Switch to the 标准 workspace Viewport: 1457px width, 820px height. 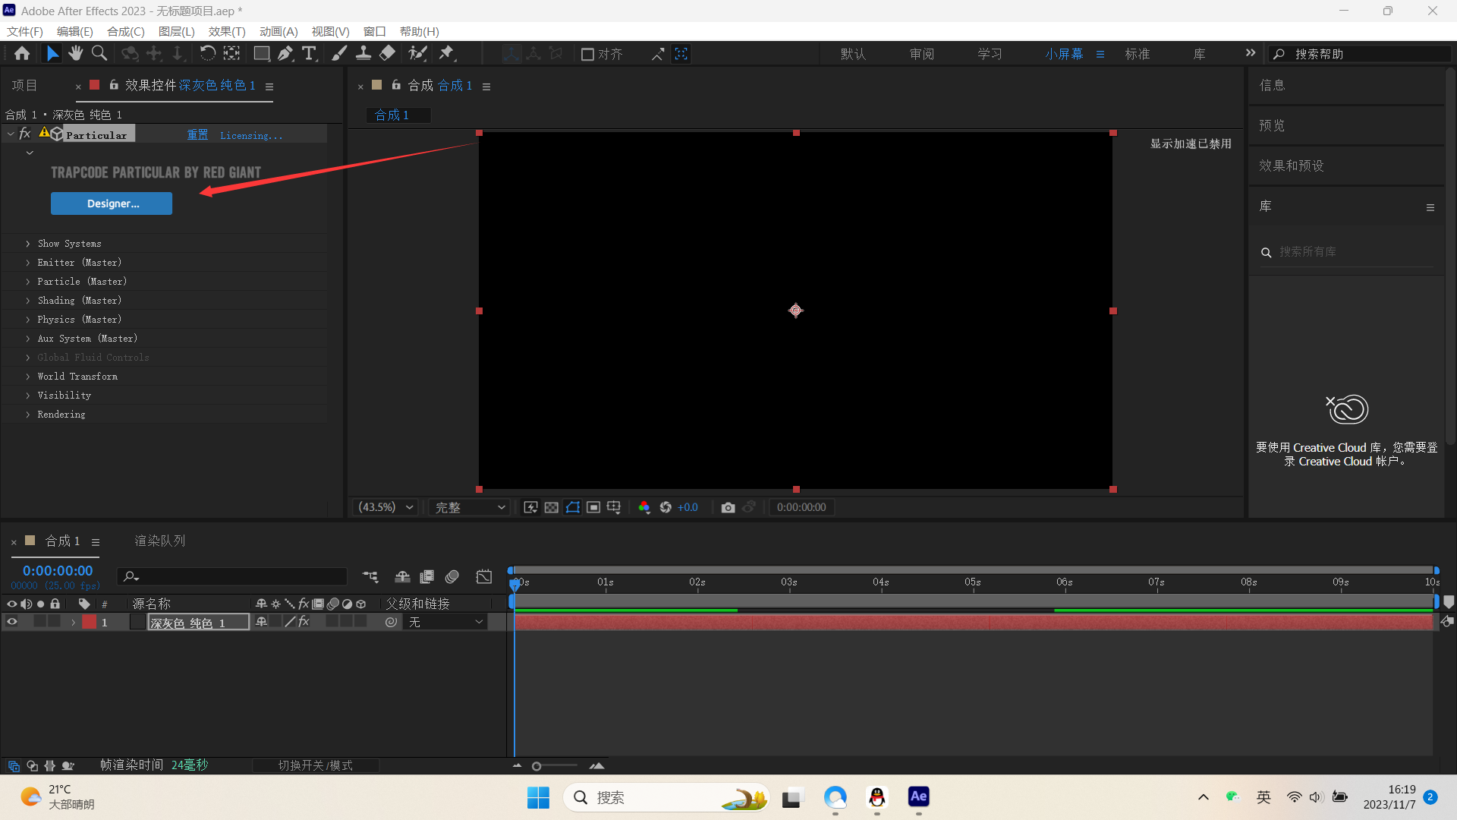(1137, 54)
